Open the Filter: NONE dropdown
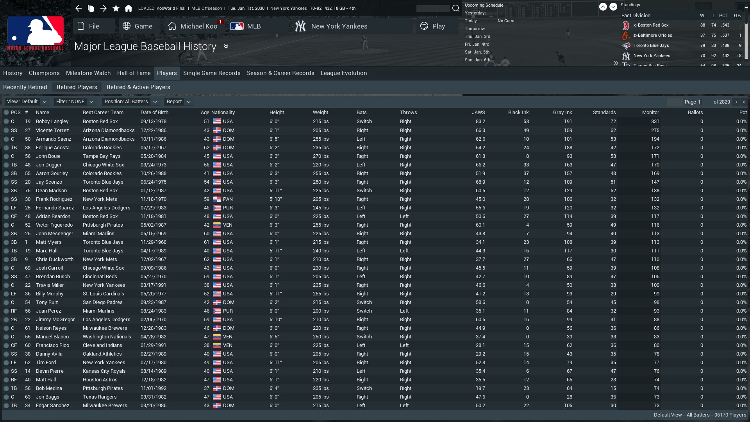Image resolution: width=750 pixels, height=422 pixels. click(x=75, y=102)
